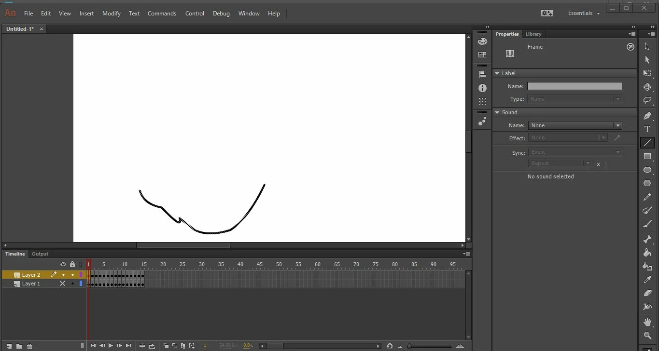Collapse the Sound section
This screenshot has width=659, height=351.
coord(497,112)
